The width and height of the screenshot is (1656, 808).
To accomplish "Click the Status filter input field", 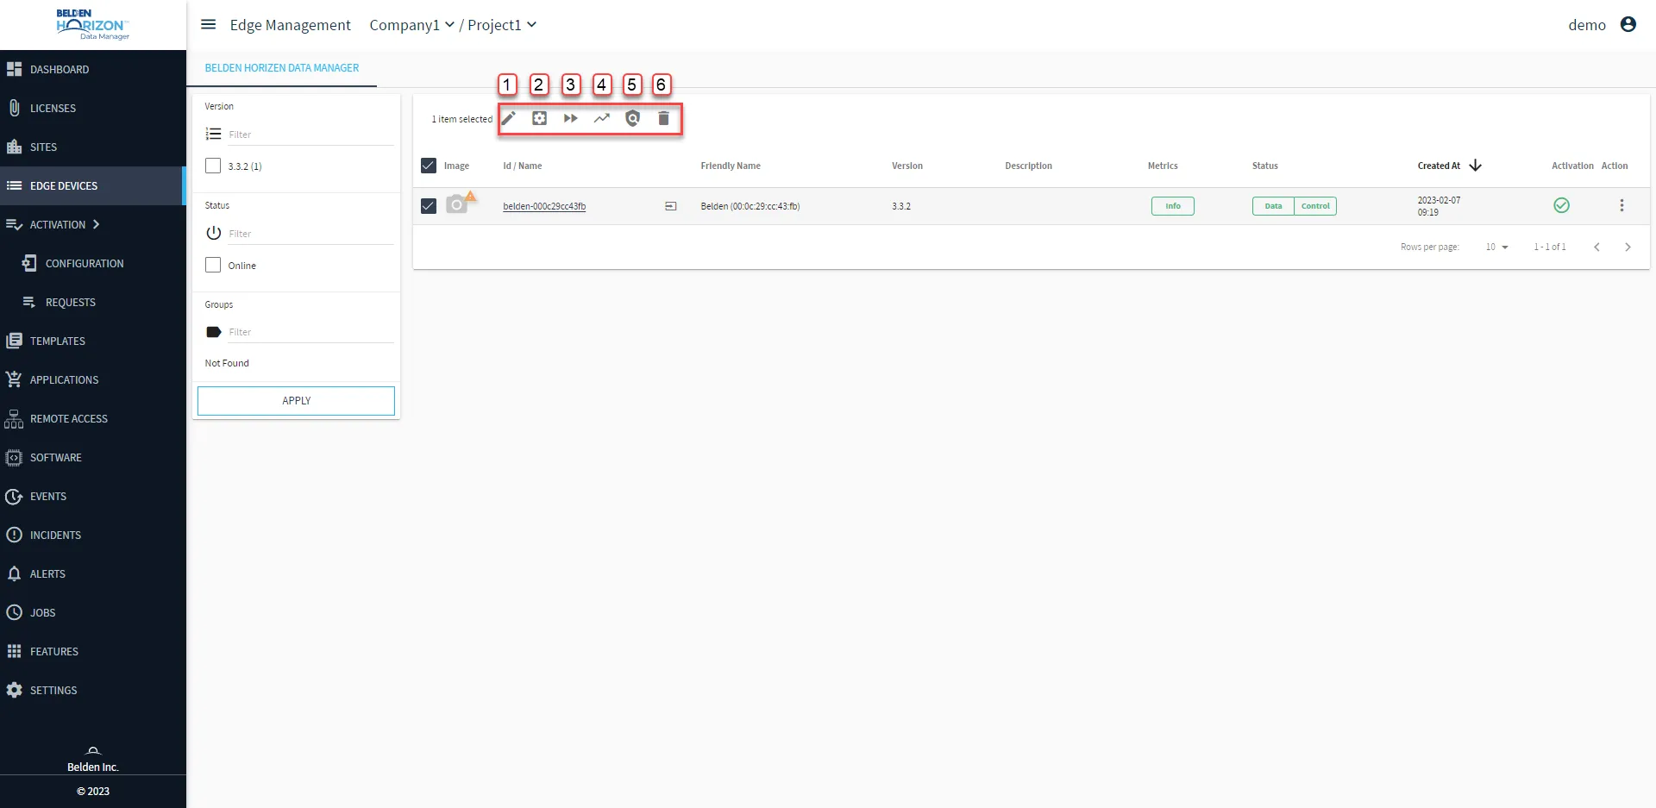I will click(x=310, y=234).
